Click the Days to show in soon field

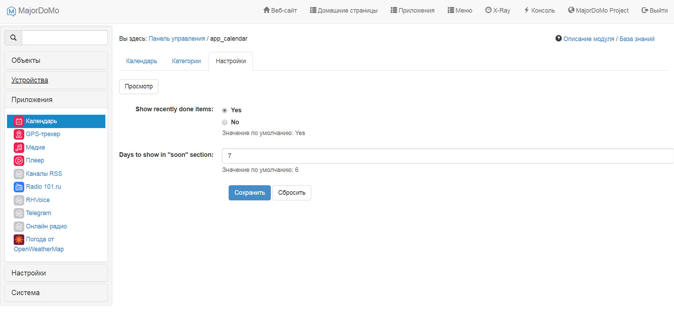448,156
